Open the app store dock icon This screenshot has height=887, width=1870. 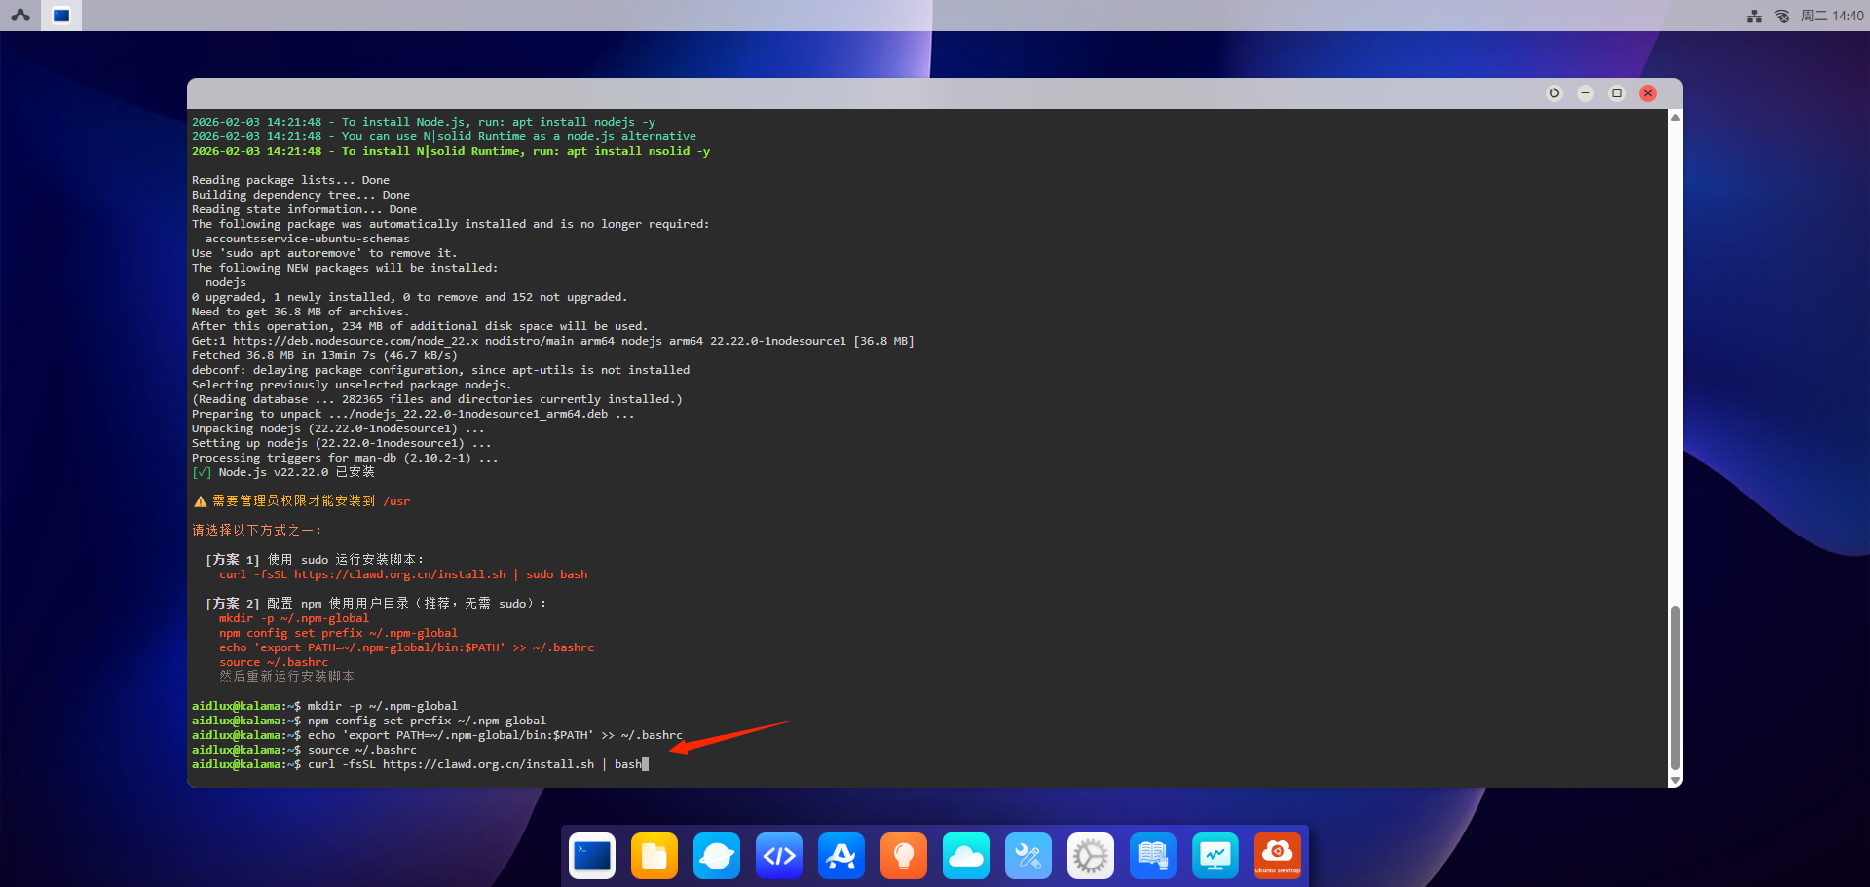(841, 856)
